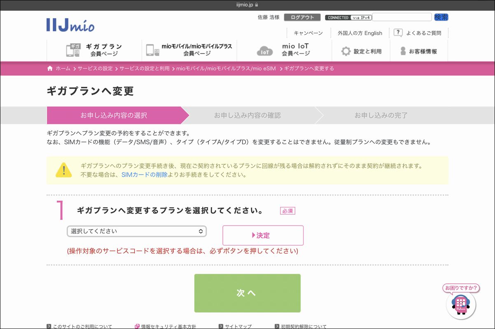
Task: Click the customer info person icon
Action: 403,51
